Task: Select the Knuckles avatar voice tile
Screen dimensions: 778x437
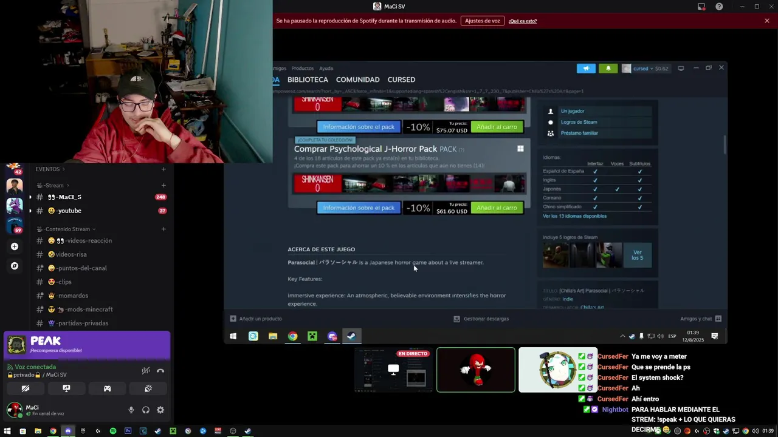Action: click(x=476, y=370)
